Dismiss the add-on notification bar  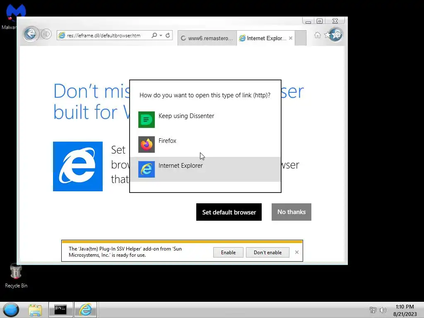296,252
